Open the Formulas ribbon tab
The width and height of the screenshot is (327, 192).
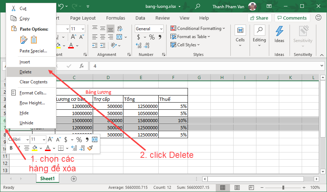(x=116, y=18)
